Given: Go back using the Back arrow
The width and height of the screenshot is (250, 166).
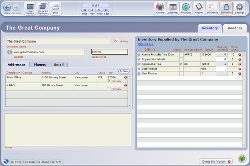Looking at the screenshot, I should click(7, 8).
